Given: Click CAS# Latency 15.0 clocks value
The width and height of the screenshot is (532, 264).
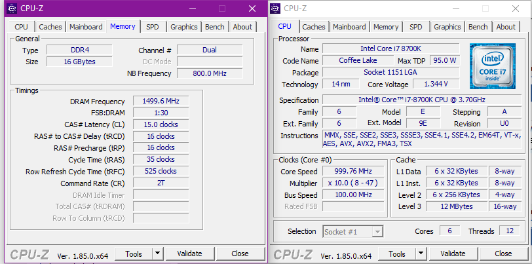Looking at the screenshot, I should pos(161,124).
